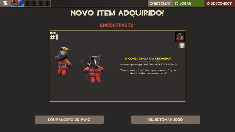Open Equipamento de Pyro loadout

click(x=69, y=119)
